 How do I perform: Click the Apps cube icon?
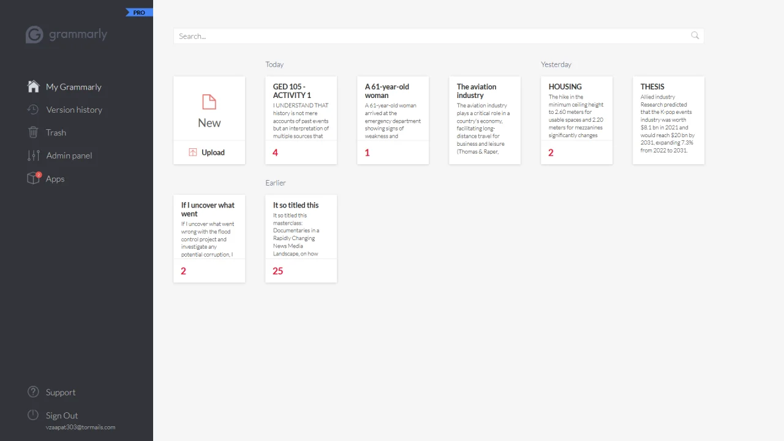[x=33, y=178]
